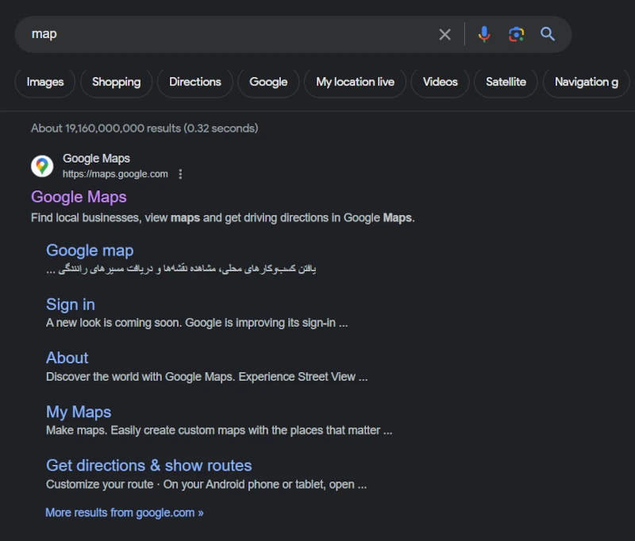635x541 pixels.
Task: Click More results from google.com
Action: pyautogui.click(x=125, y=512)
